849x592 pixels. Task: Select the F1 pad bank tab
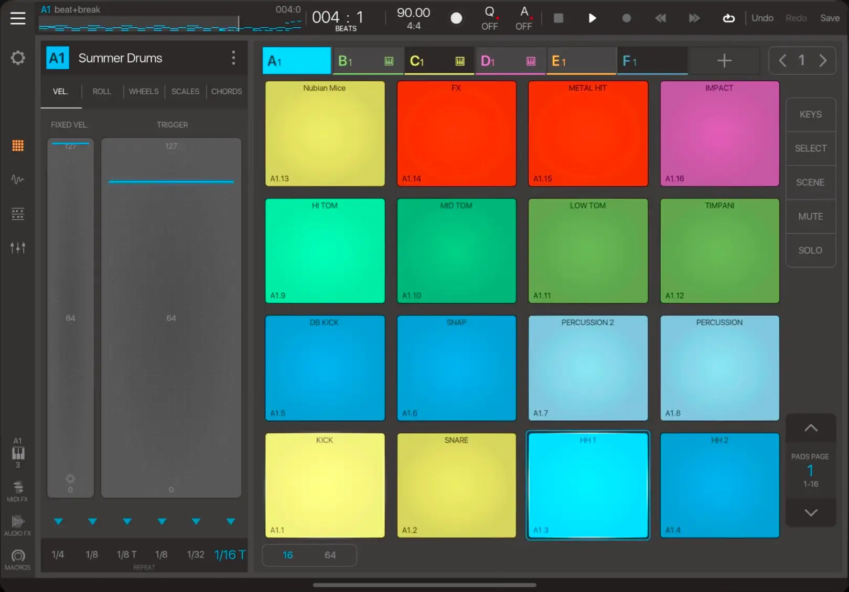tap(652, 61)
